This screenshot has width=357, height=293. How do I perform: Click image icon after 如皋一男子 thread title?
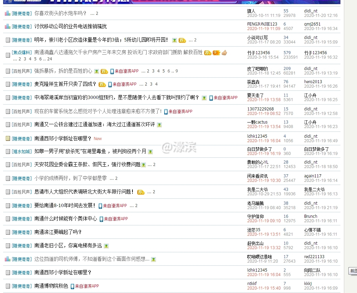pyautogui.click(x=150, y=152)
